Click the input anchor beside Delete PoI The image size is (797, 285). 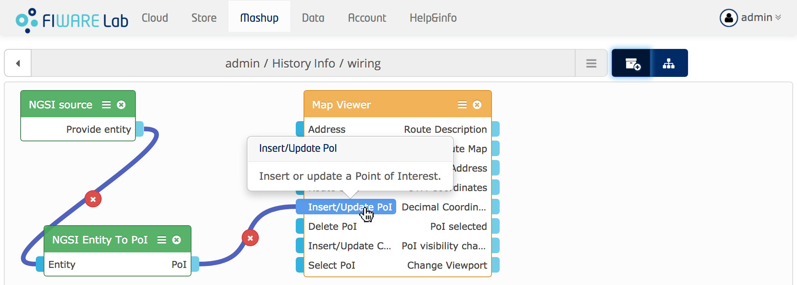(x=300, y=226)
